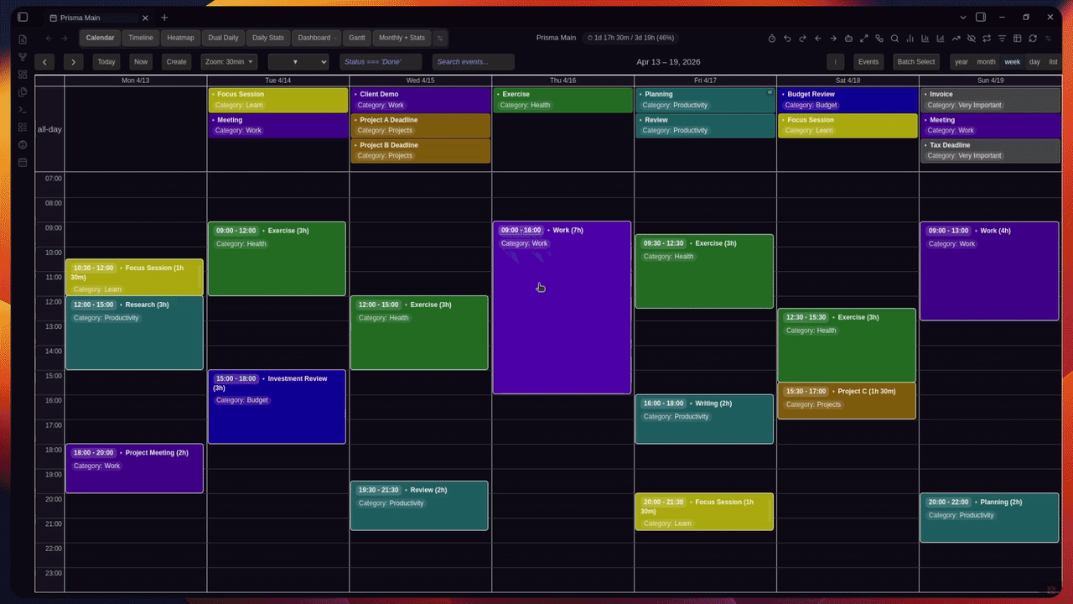Switch to month view
This screenshot has height=604, width=1073.
click(x=987, y=62)
